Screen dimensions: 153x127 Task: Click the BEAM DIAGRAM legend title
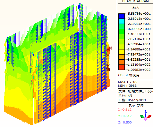[x=135, y=1]
